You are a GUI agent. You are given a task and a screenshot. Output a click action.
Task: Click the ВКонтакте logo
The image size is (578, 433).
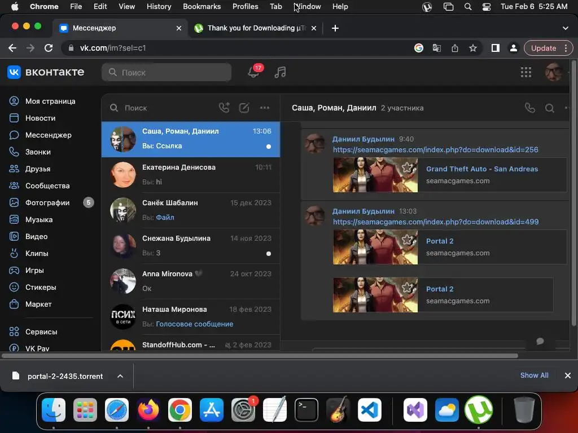(x=46, y=72)
